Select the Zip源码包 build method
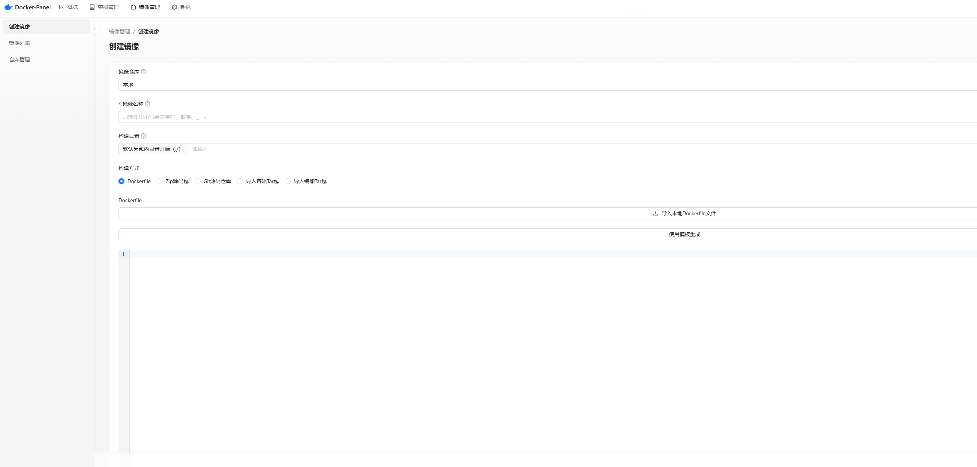This screenshot has width=977, height=467. pos(160,181)
